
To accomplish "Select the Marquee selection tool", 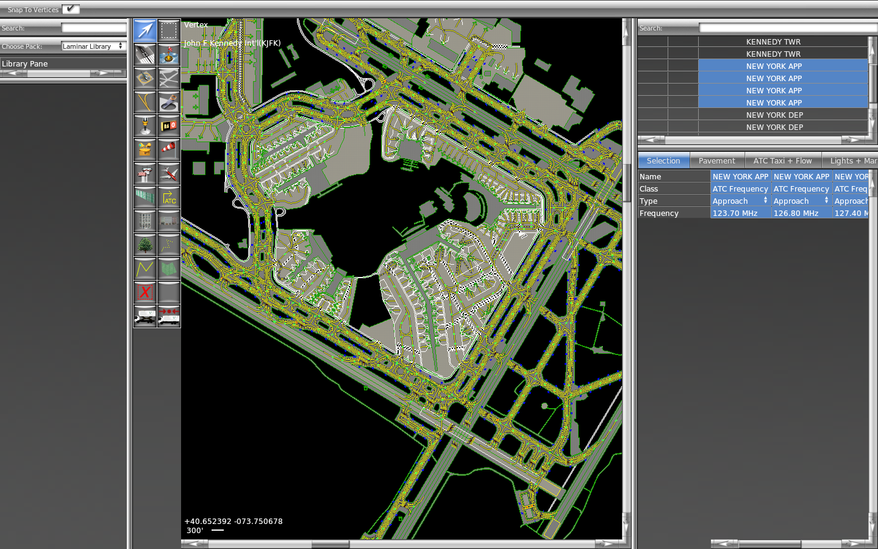I will [x=169, y=30].
